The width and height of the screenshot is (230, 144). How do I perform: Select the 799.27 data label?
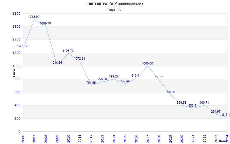[114, 76]
